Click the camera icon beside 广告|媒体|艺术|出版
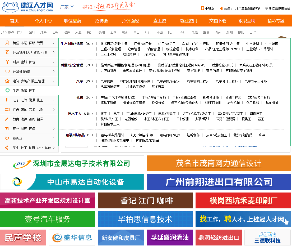The height and width of the screenshot is (246, 292). click(7, 110)
